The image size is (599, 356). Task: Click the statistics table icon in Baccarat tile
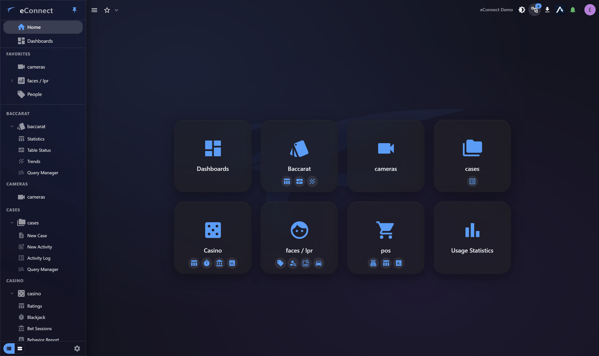point(287,181)
